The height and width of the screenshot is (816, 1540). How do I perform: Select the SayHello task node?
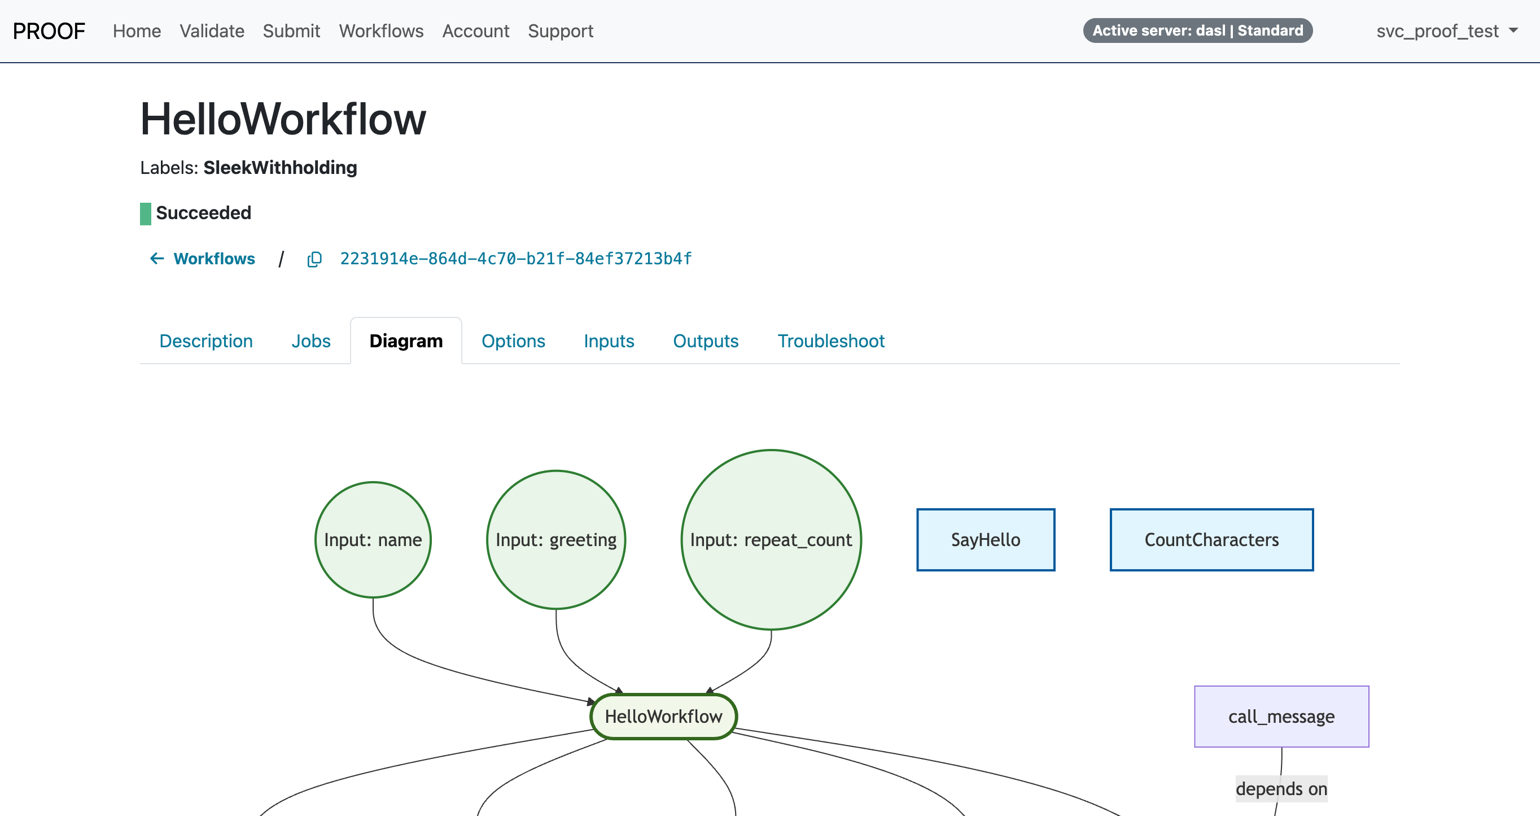tap(985, 540)
